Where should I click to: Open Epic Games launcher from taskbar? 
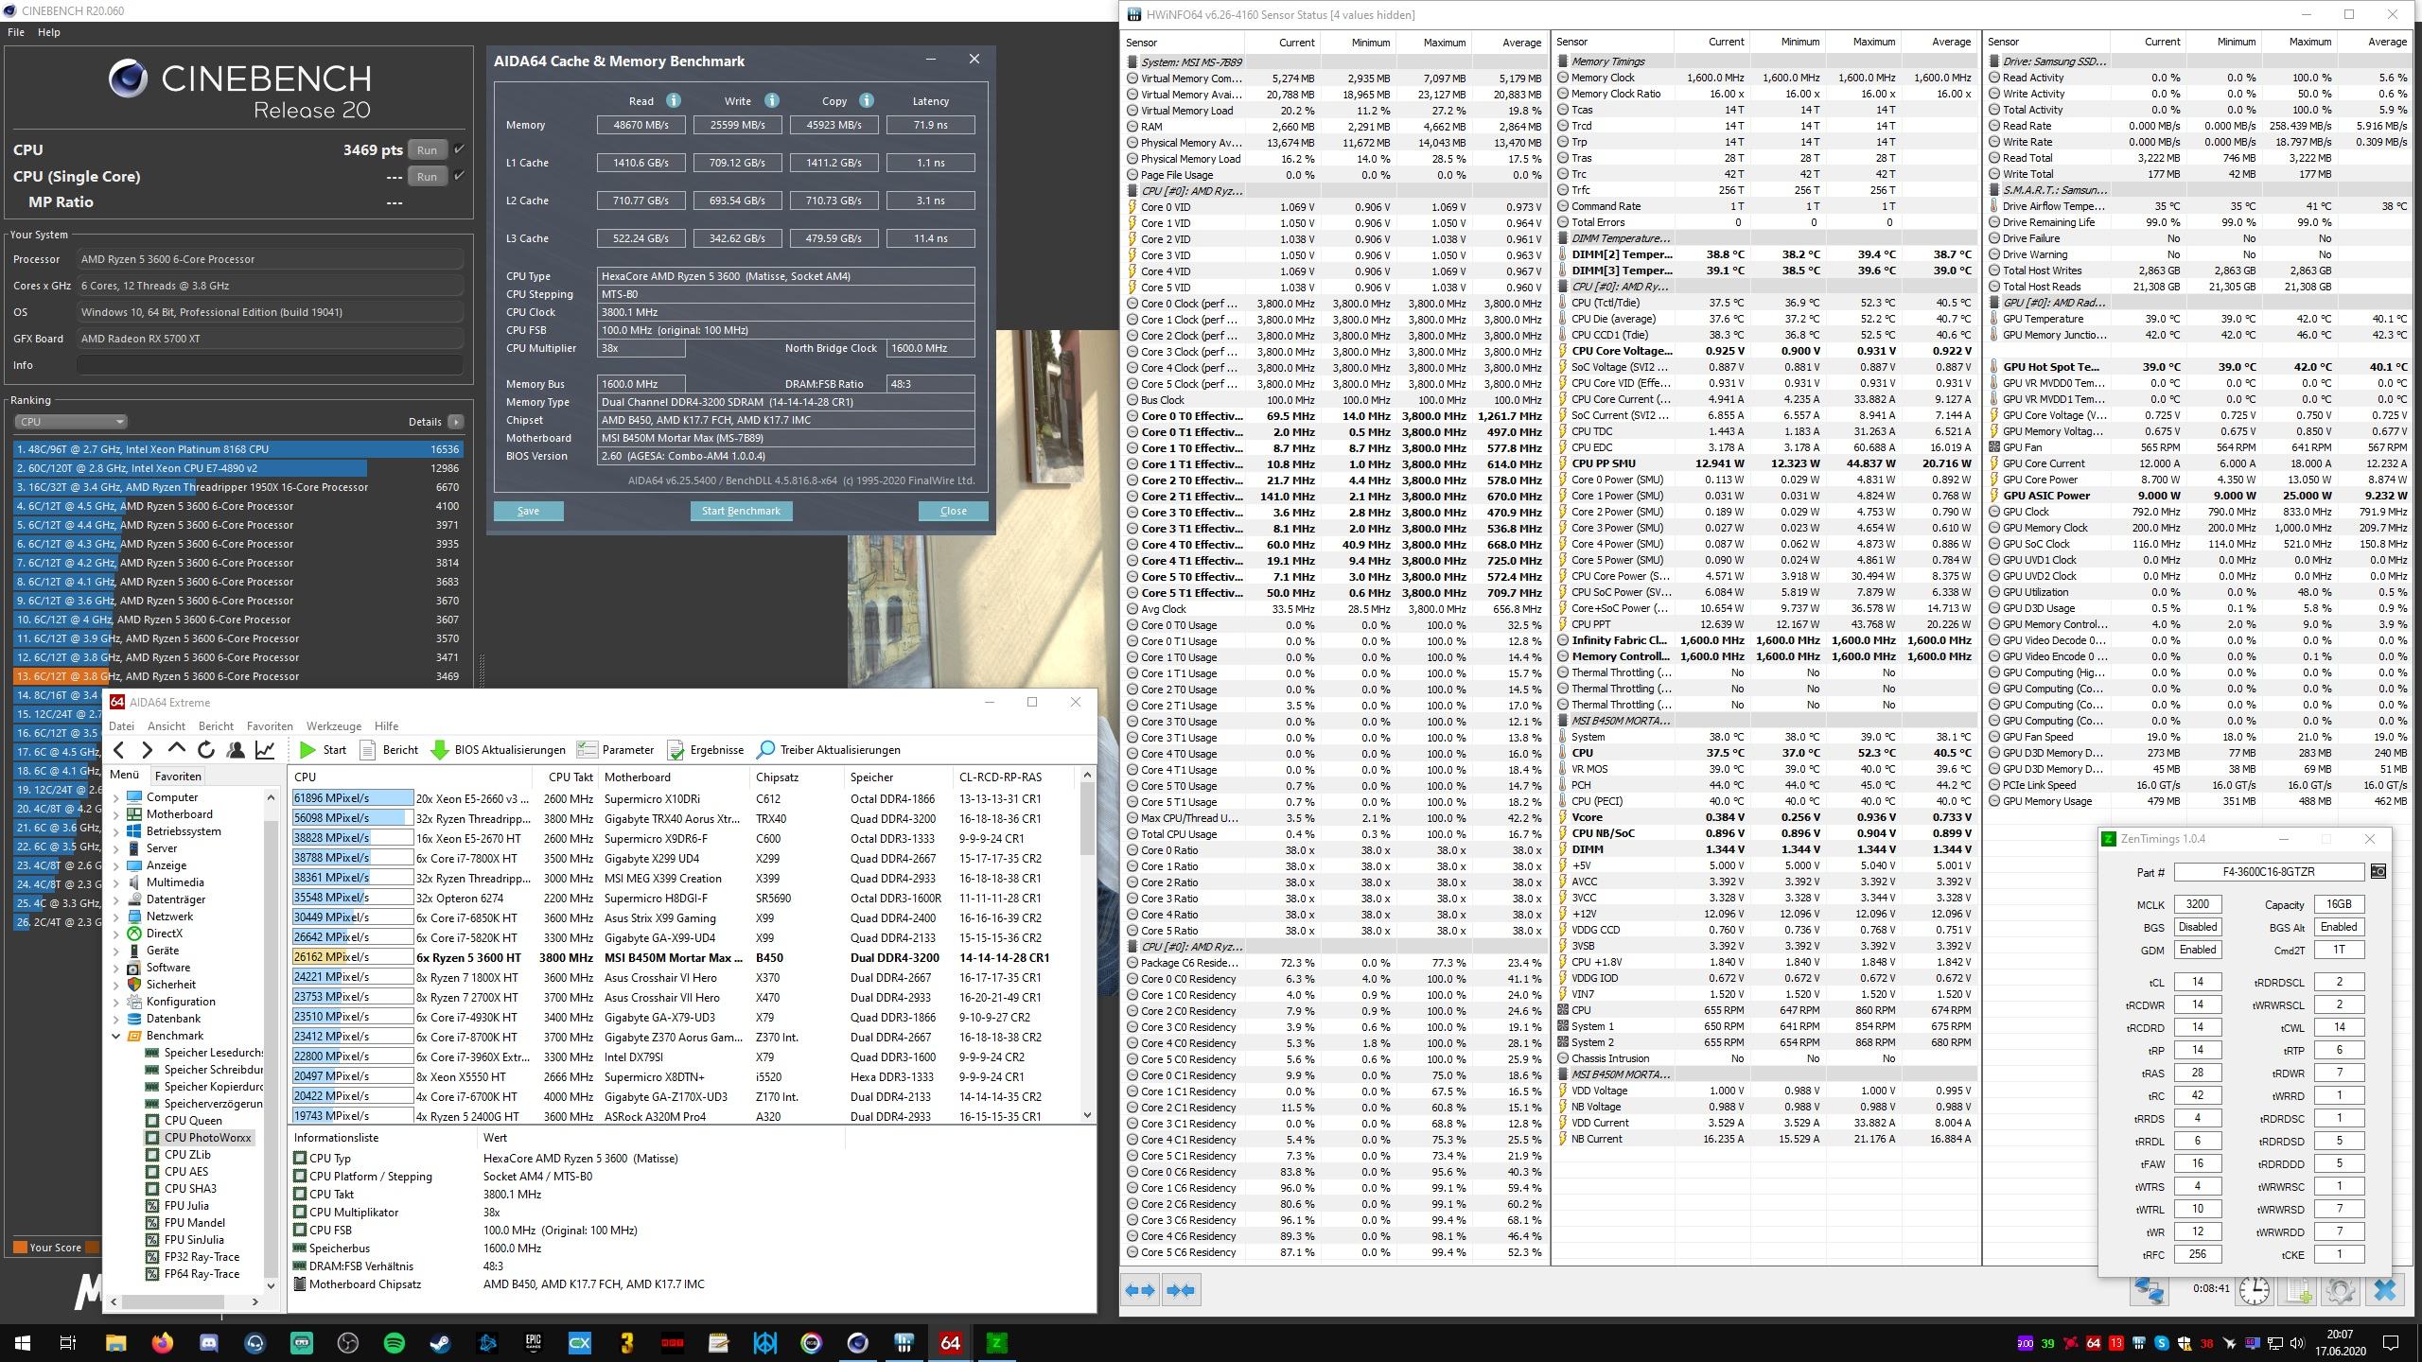click(x=533, y=1342)
